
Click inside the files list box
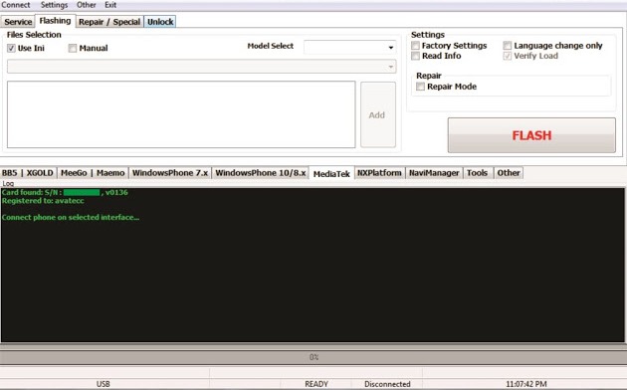tap(181, 114)
